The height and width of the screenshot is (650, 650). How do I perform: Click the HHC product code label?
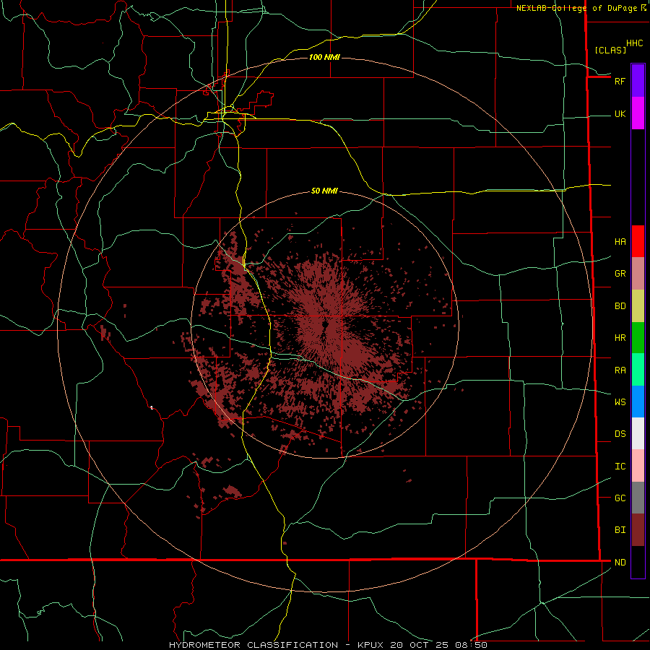pos(635,43)
